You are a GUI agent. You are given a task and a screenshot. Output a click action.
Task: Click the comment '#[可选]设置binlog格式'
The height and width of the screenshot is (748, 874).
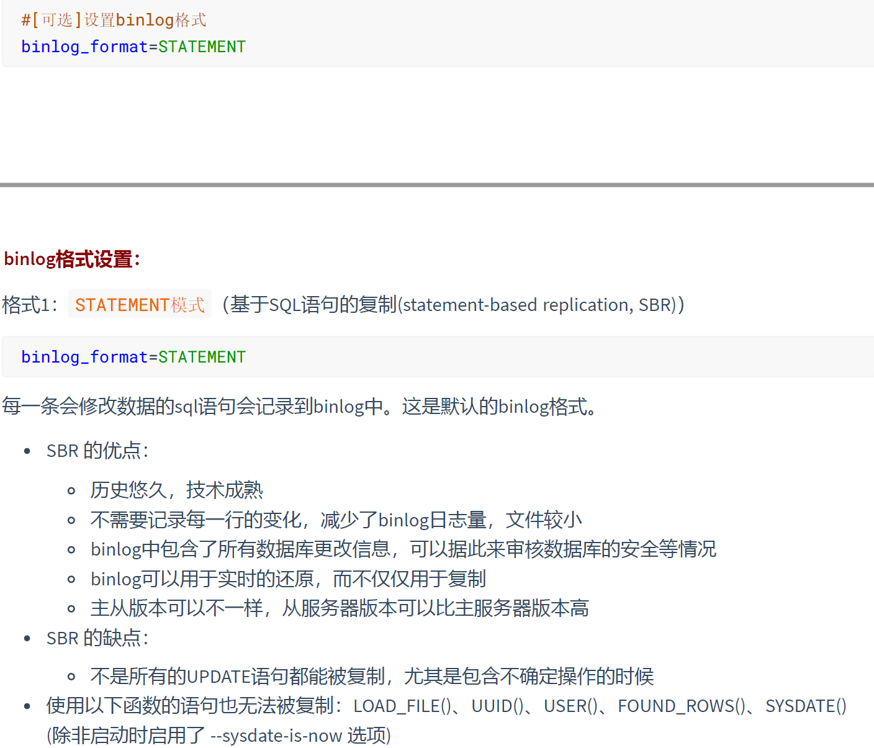coord(114,20)
